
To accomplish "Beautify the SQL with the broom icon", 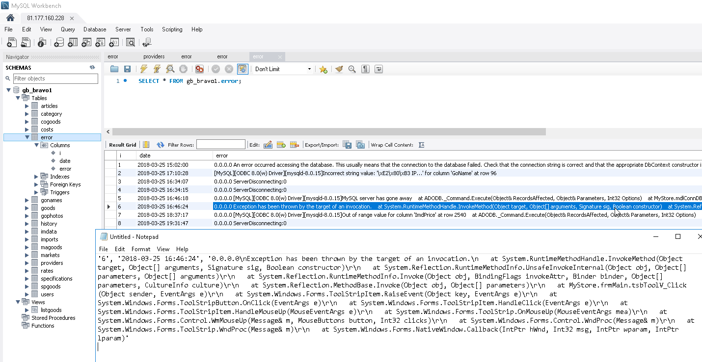I will [x=339, y=69].
